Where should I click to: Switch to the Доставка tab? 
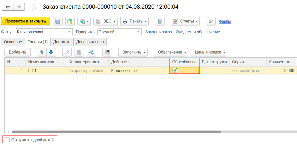[x=62, y=42]
